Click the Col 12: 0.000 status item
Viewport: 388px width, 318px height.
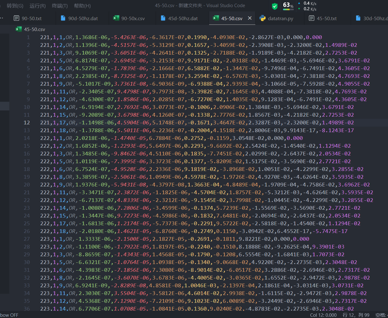(323, 315)
